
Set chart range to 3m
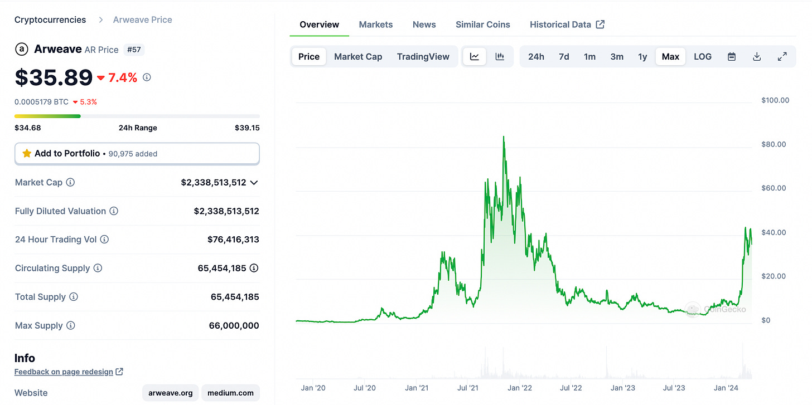pos(617,56)
